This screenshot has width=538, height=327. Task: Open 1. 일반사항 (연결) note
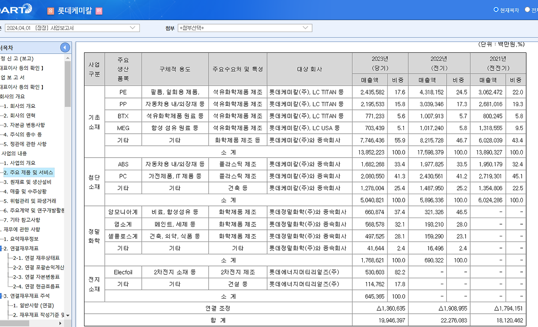[34, 306]
